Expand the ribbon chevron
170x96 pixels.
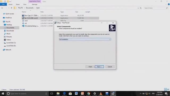coord(166,4)
